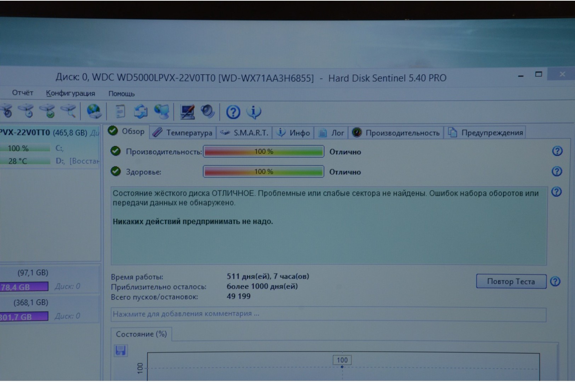
Task: Switch to the Предупреждения tab
Action: coord(485,133)
